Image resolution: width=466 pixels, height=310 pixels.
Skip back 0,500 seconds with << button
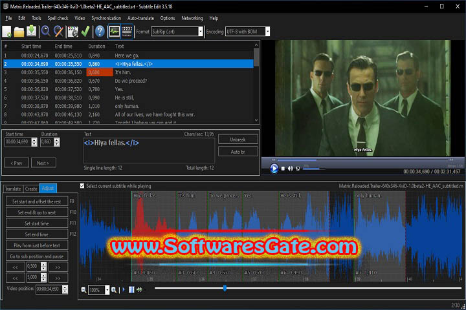(x=15, y=267)
